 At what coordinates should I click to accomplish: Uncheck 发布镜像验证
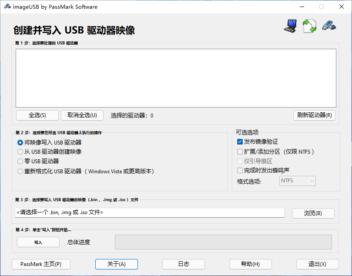[240, 141]
